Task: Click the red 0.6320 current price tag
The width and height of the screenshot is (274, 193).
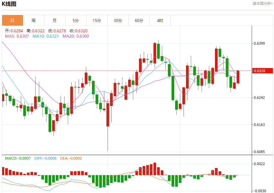Action: (x=262, y=71)
